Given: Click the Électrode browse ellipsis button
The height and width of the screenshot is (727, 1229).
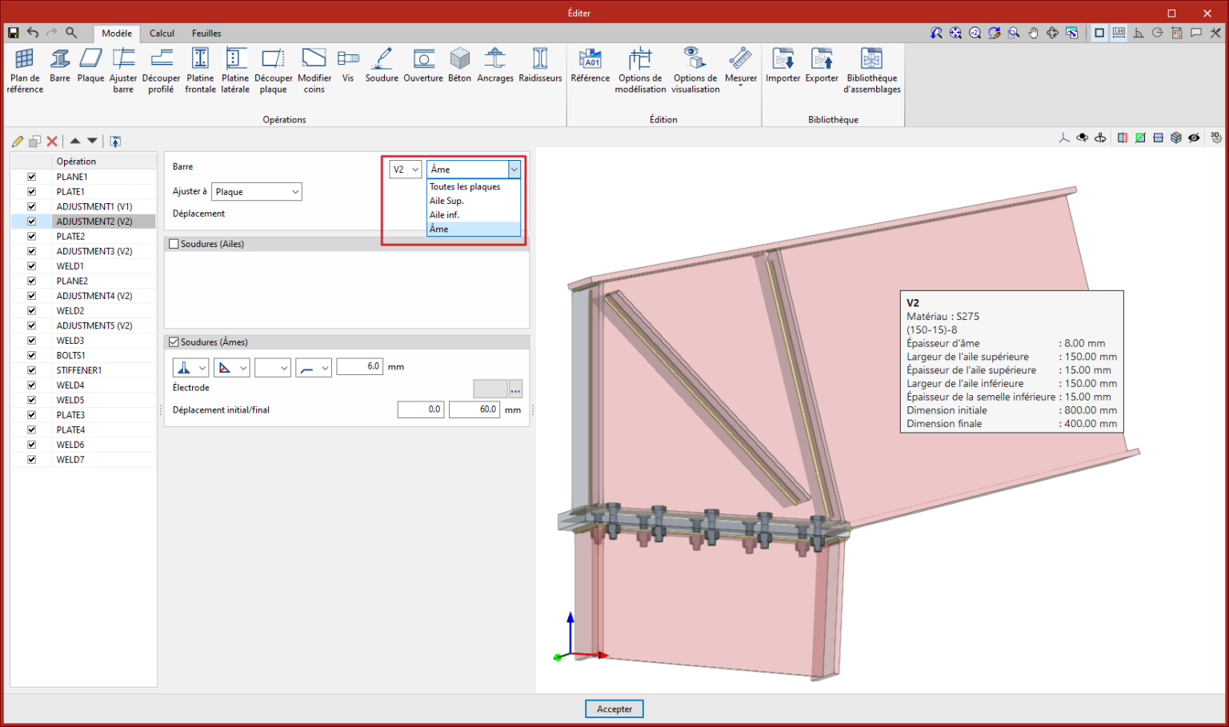Looking at the screenshot, I should [515, 389].
